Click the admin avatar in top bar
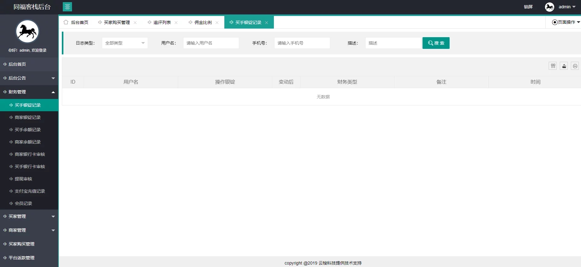581x267 pixels. coord(549,7)
